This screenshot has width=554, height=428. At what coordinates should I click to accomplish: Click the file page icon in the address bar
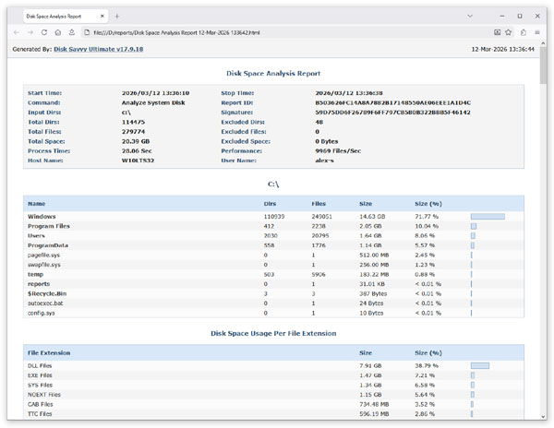pyautogui.click(x=87, y=32)
